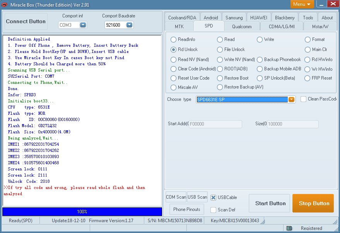The image size is (340, 233).
Task: Select the SPD tab
Action: 208,26
